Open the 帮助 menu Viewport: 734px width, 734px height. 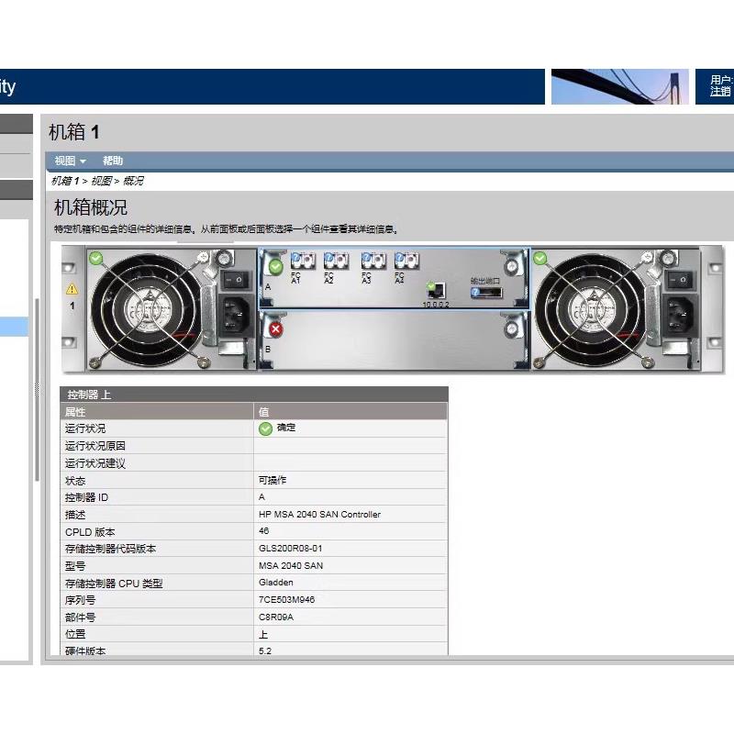112,161
